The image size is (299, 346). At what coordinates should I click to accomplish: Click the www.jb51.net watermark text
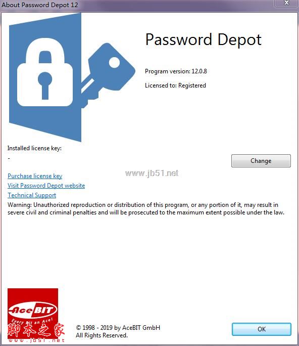[x=152, y=173]
